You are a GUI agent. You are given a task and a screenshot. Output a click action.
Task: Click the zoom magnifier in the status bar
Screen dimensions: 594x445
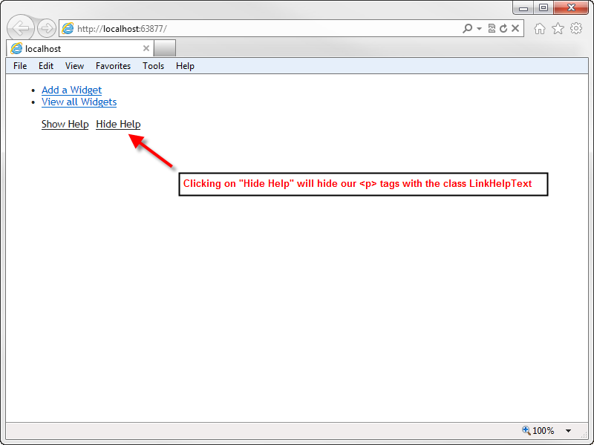[x=526, y=431]
